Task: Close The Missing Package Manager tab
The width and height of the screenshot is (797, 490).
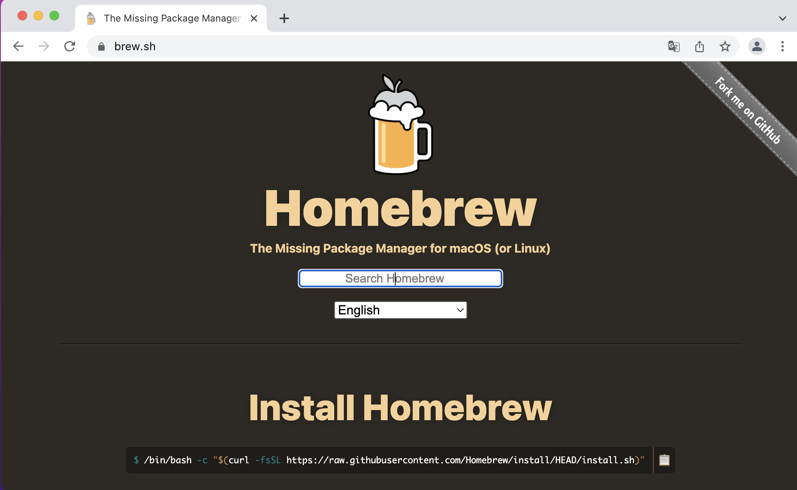Action: pos(254,18)
